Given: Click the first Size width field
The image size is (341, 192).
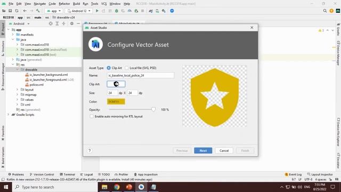Looking at the screenshot, I should tap(112, 93).
